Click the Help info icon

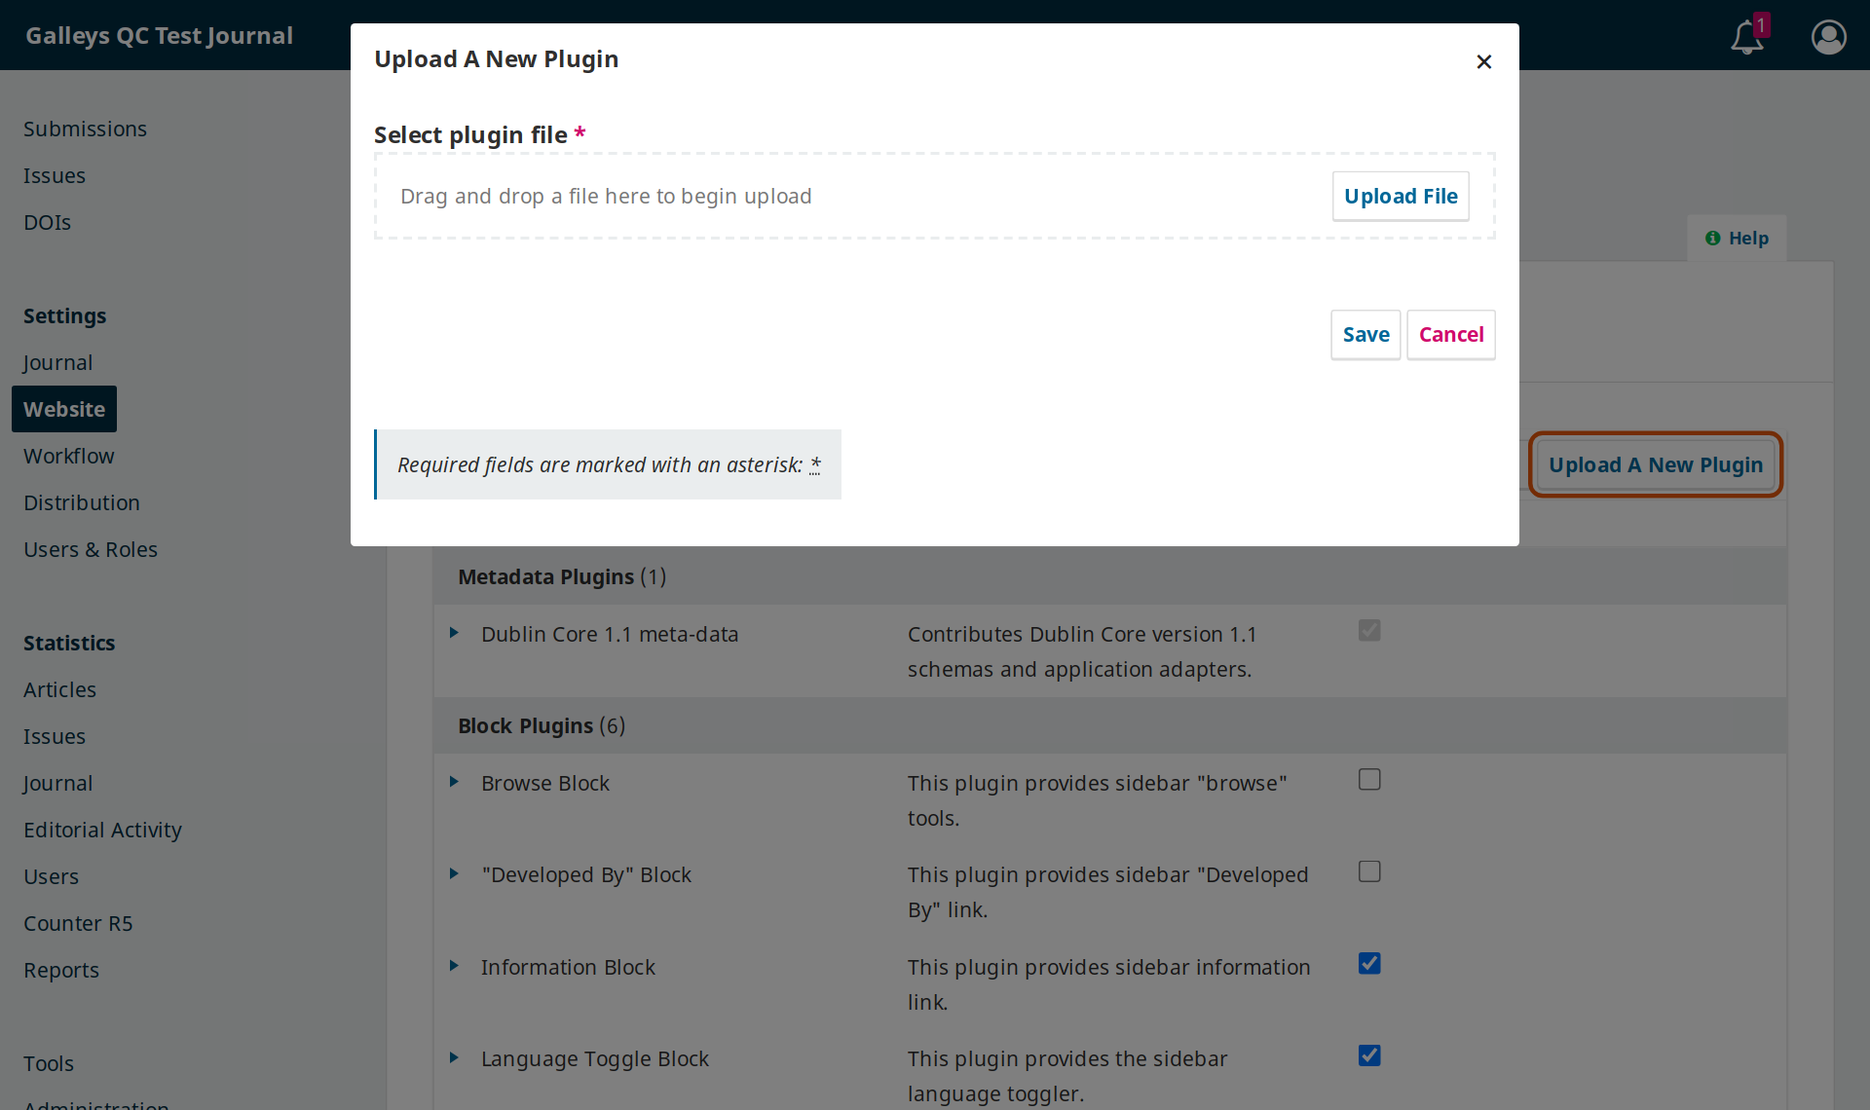click(1712, 239)
